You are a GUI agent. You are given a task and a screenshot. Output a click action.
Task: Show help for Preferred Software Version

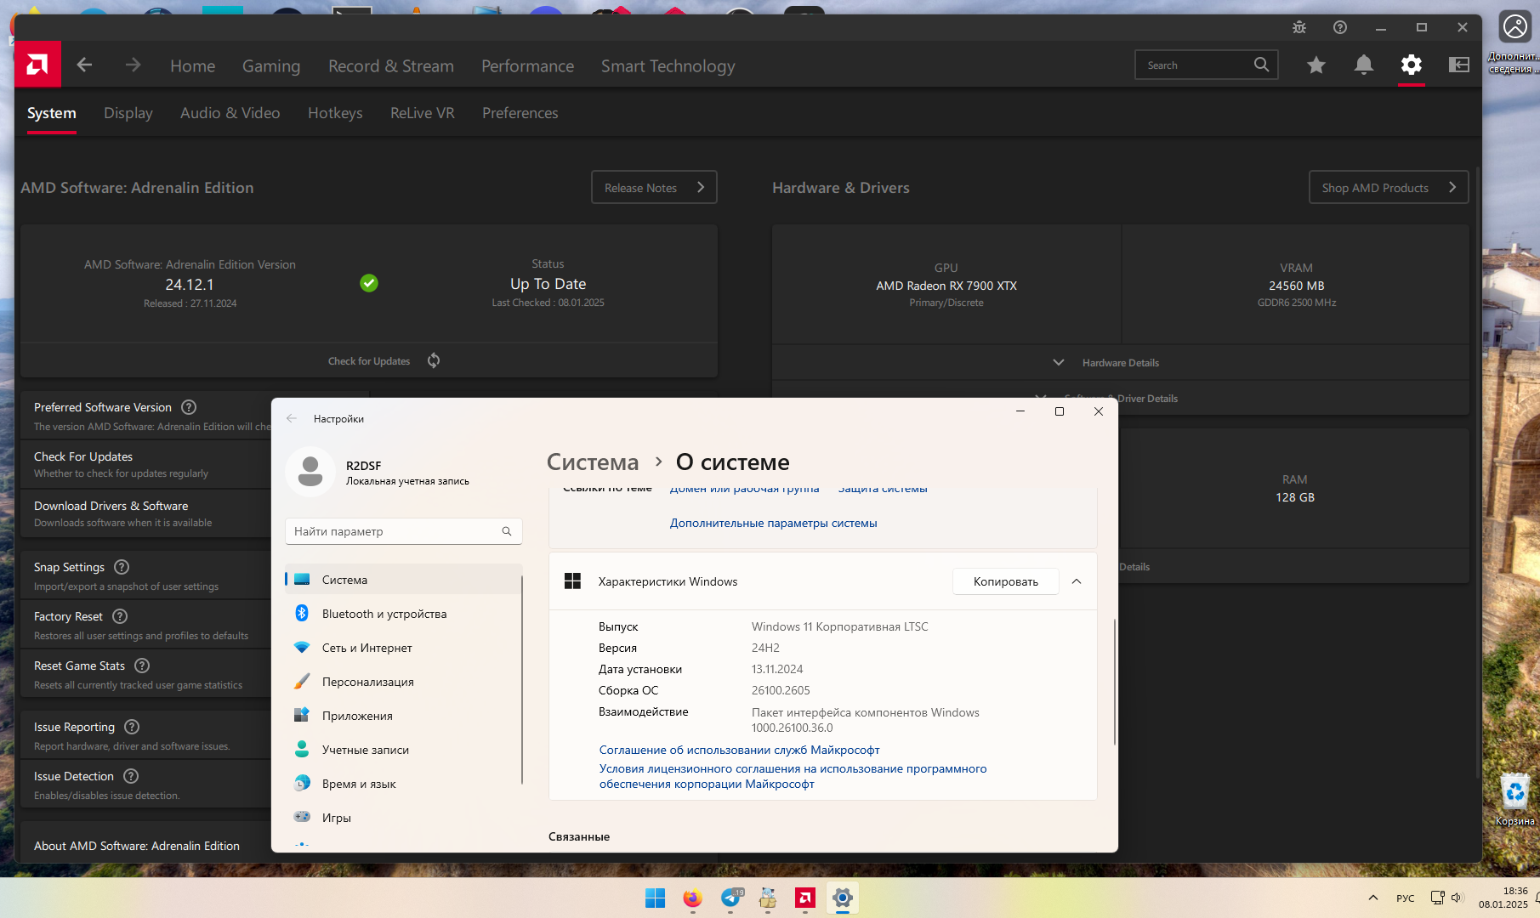189,407
